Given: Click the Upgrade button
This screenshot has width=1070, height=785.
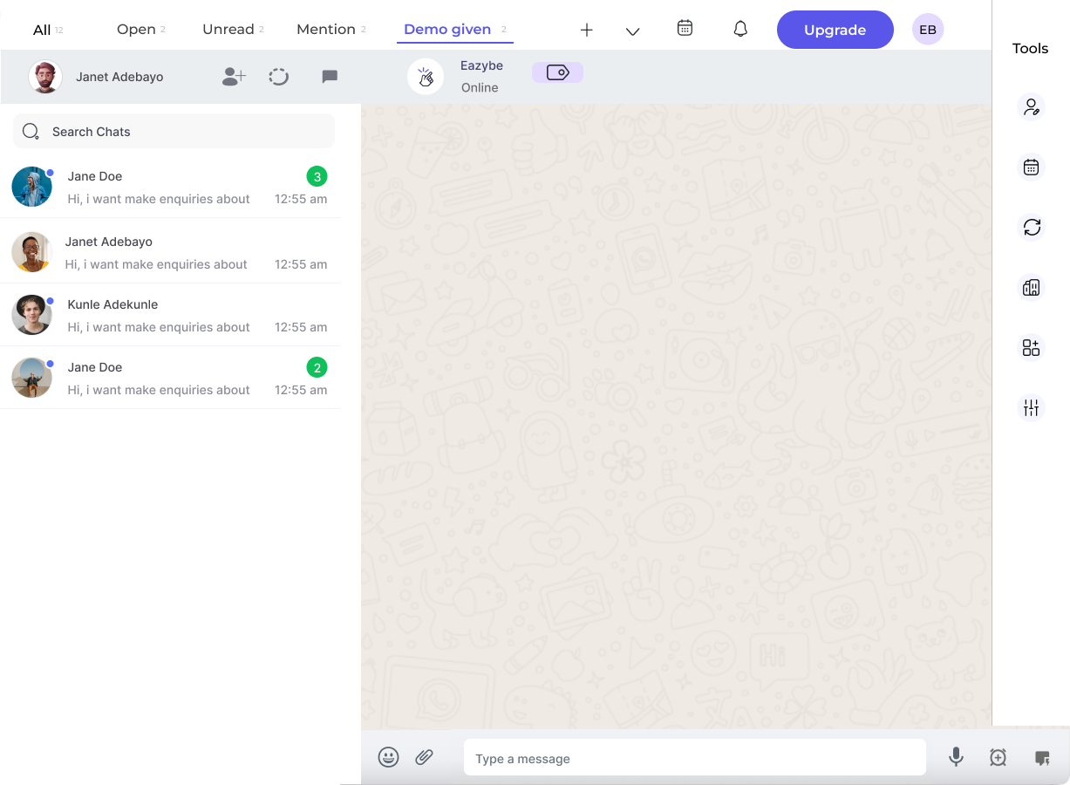Looking at the screenshot, I should coord(835,29).
